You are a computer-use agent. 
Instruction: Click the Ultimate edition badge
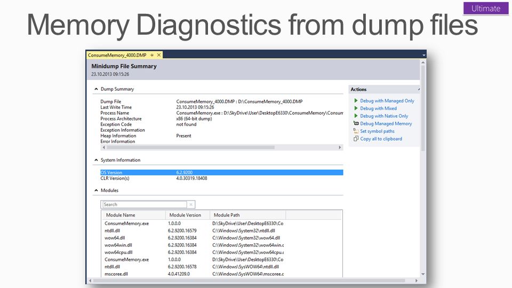click(485, 9)
